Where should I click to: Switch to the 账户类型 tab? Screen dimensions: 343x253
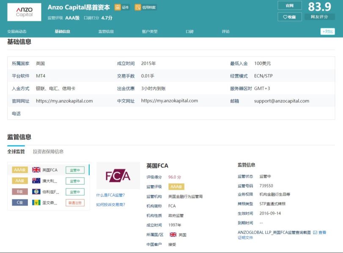pyautogui.click(x=150, y=31)
